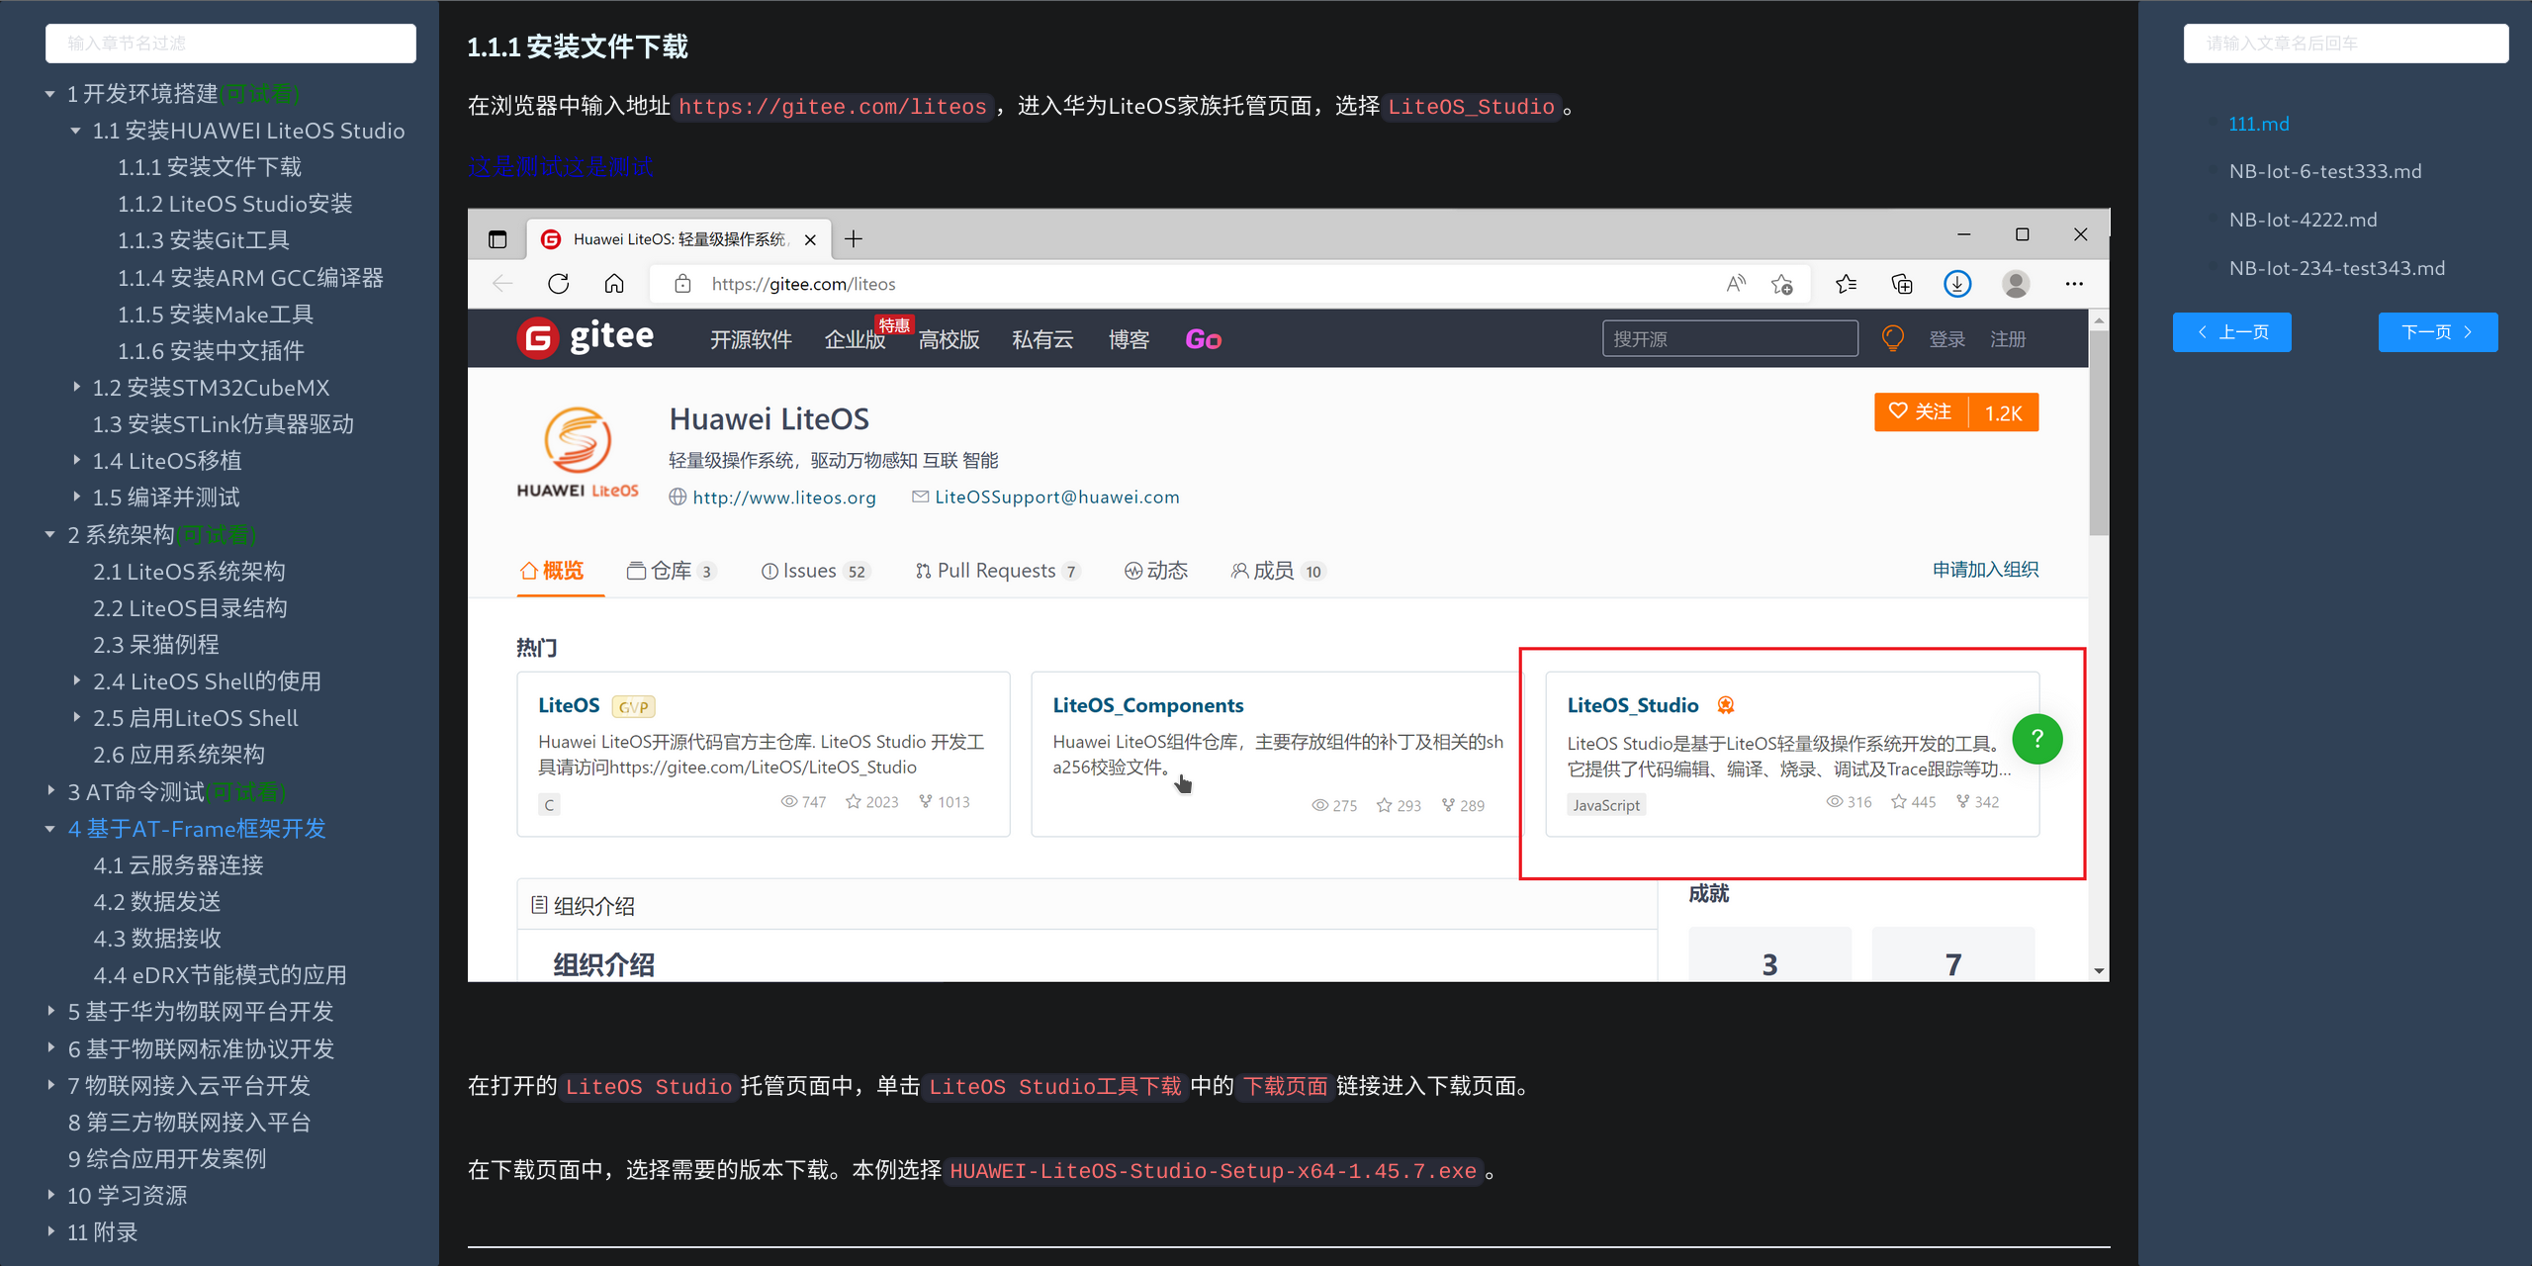
Task: Expand the 5 基于华为物联网平台开发 chapter
Action: point(50,1011)
